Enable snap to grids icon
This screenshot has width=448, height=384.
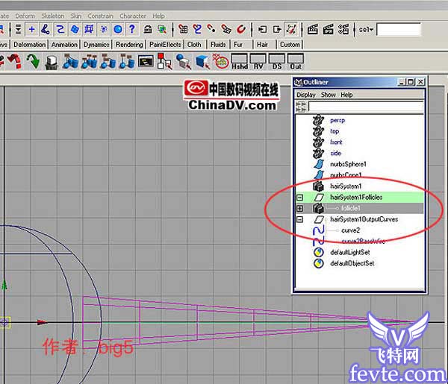[x=183, y=29]
